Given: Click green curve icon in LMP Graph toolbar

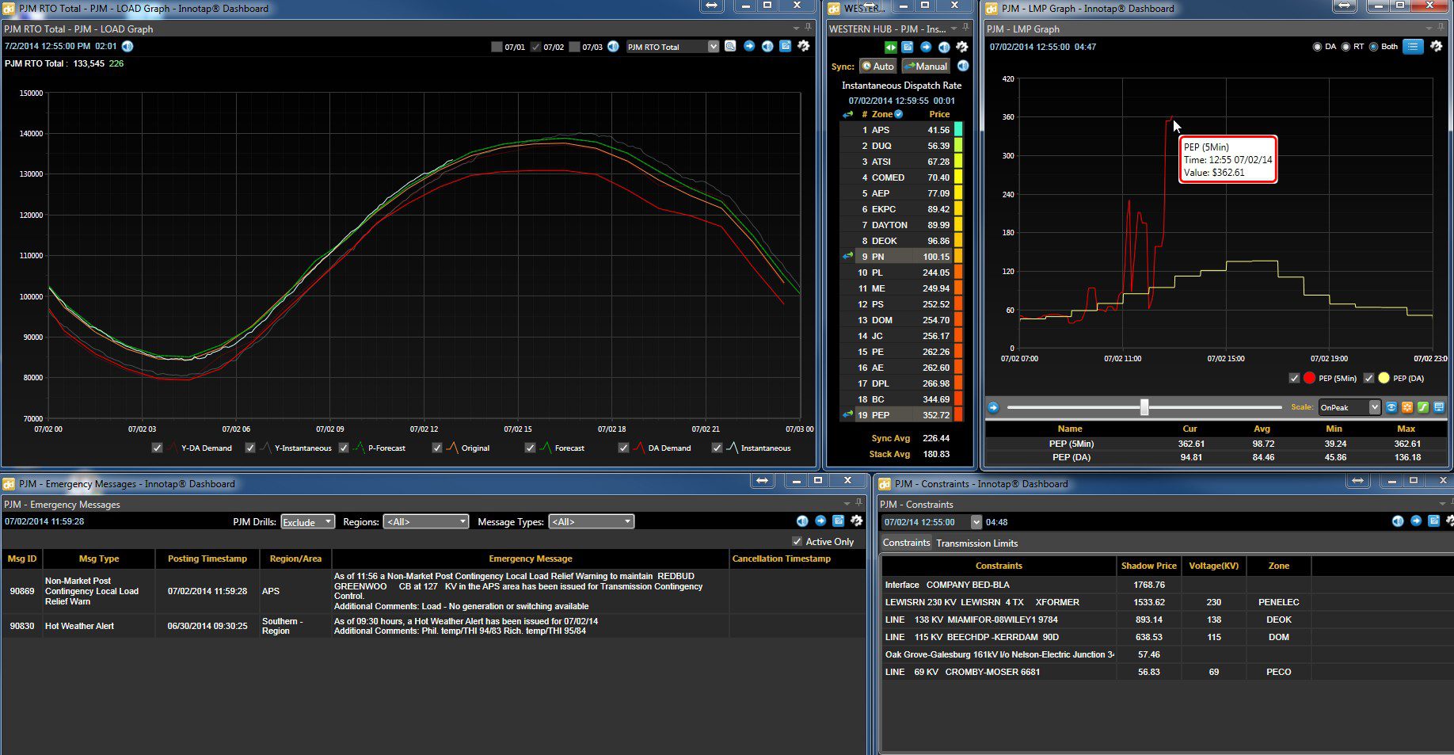Looking at the screenshot, I should pos(1423,407).
